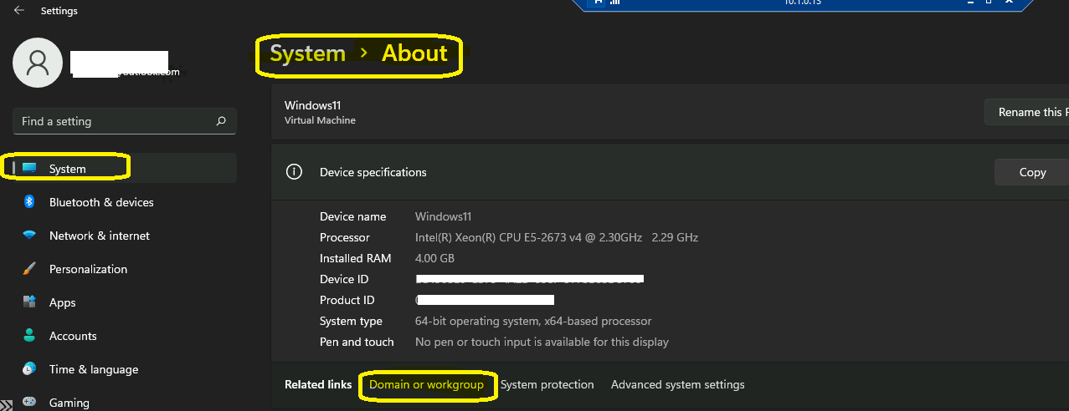Click System in the breadcrumb
The width and height of the screenshot is (1069, 411).
(x=307, y=53)
